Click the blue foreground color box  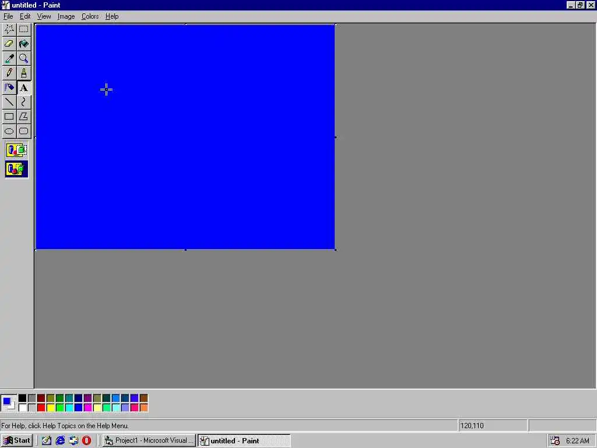(6, 401)
